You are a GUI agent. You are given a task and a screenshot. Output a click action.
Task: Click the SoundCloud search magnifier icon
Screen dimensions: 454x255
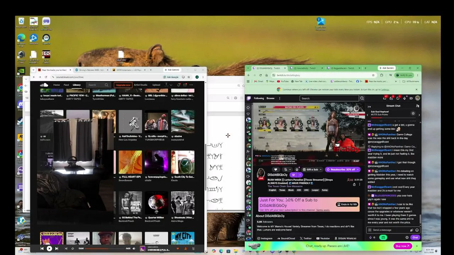[106, 85]
